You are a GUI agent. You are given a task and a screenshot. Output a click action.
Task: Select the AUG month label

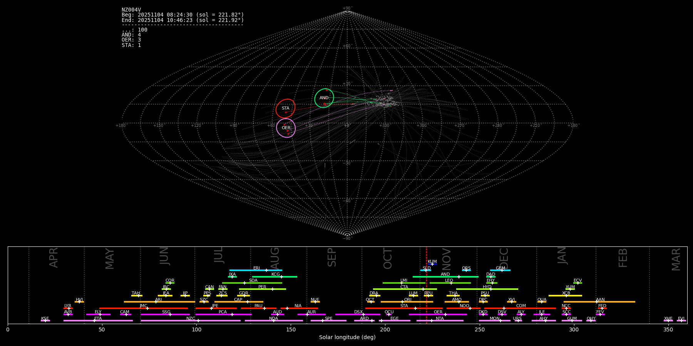(275, 258)
